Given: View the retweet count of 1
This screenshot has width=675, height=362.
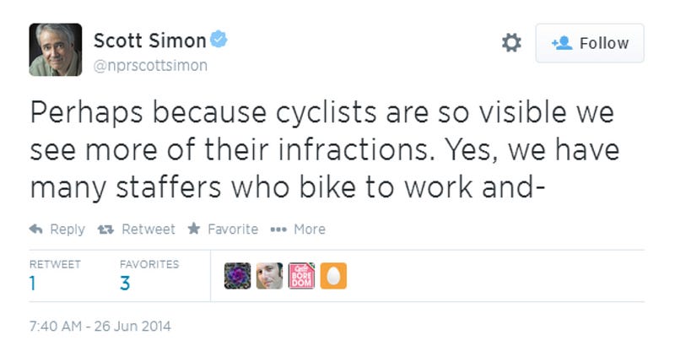Looking at the screenshot, I should [x=33, y=284].
